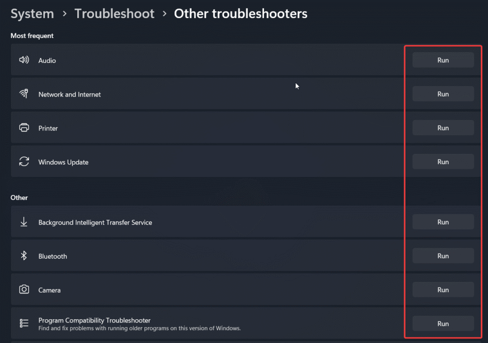
Task: Click the Audio speaker icon
Action: pyautogui.click(x=24, y=60)
